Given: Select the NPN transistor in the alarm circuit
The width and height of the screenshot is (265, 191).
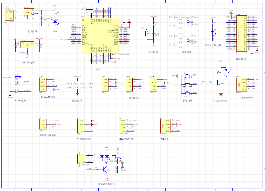Looking at the screenshot, I should [219, 83].
